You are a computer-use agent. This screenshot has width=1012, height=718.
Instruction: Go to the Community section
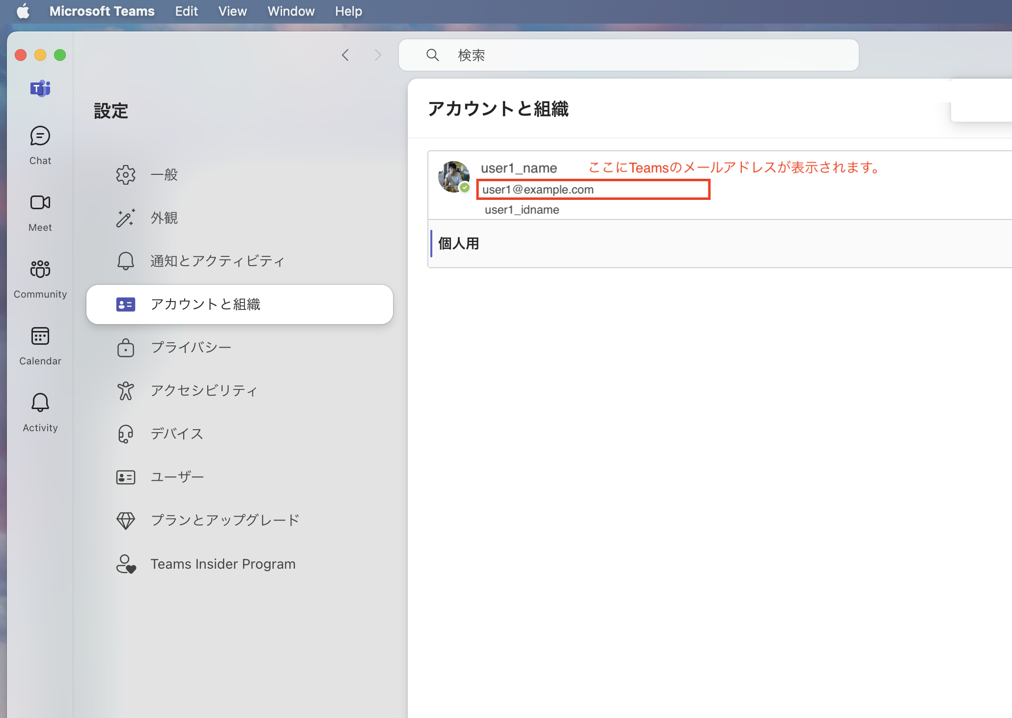point(40,279)
